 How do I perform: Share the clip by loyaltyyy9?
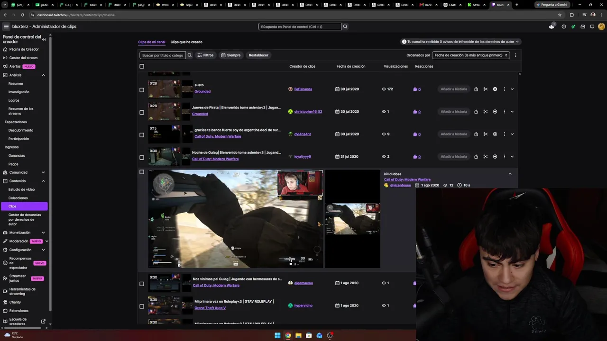476,157
